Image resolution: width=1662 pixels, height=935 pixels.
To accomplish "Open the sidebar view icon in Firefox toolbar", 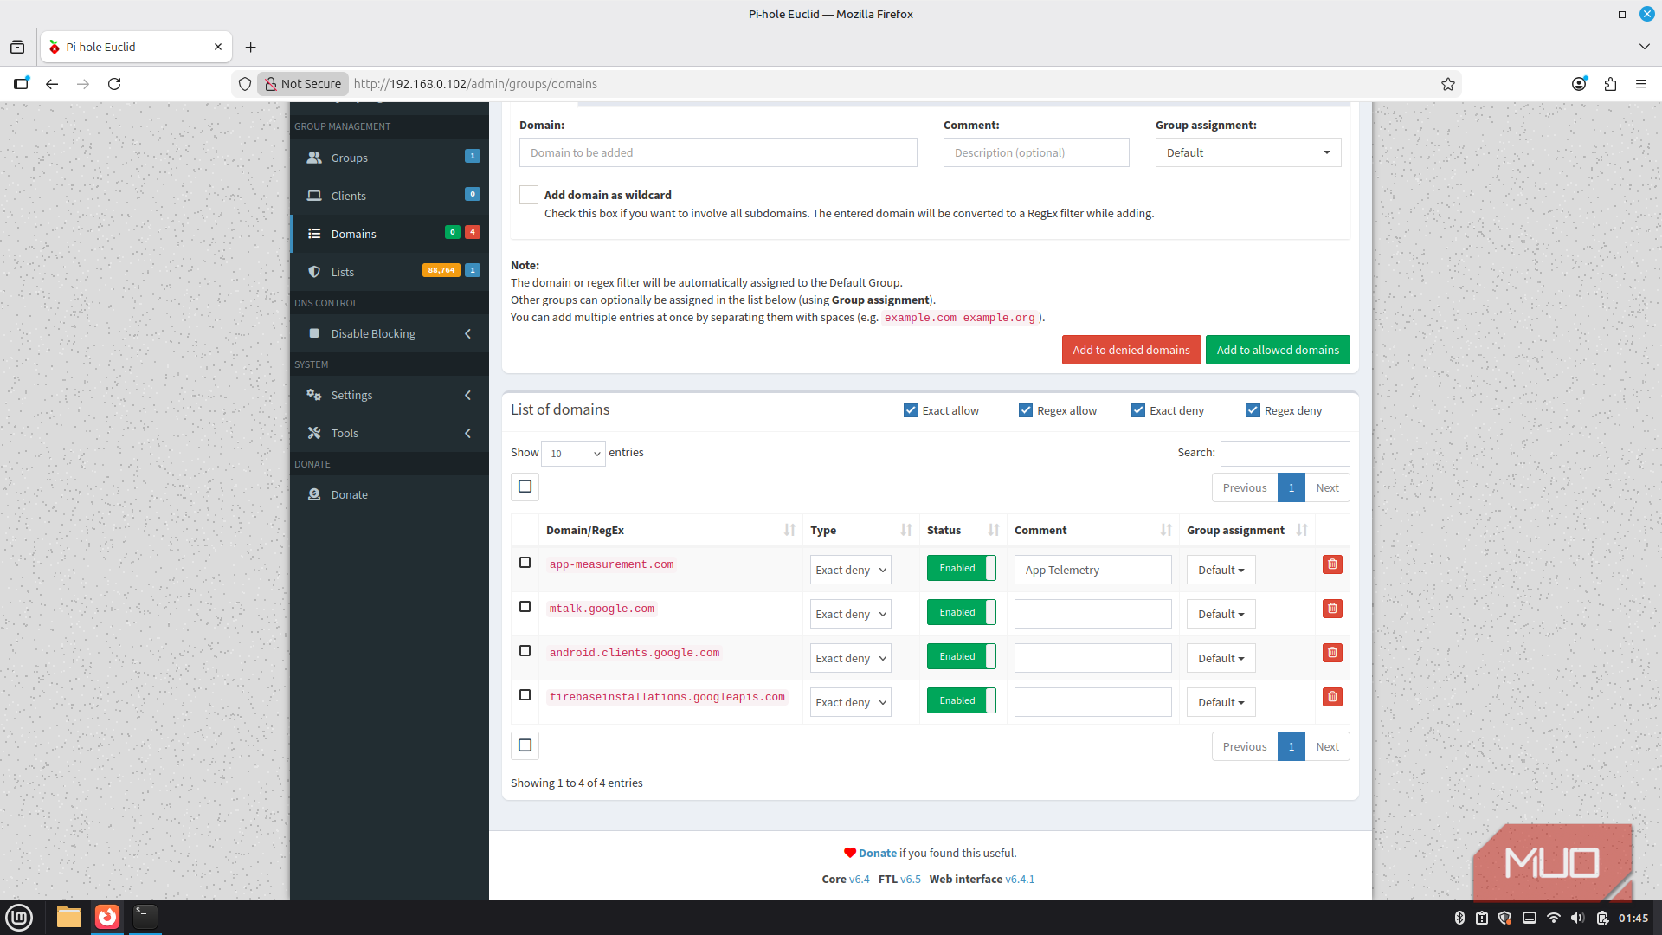I will (21, 84).
